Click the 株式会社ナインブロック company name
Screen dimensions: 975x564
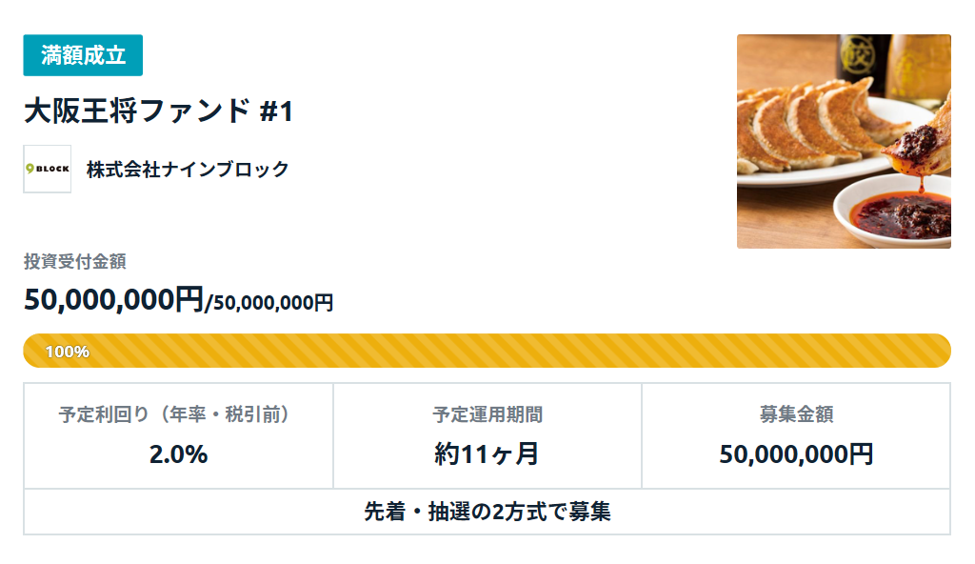[188, 170]
